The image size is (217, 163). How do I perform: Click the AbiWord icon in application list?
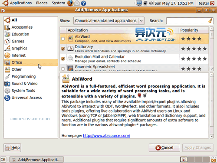coord(70,39)
